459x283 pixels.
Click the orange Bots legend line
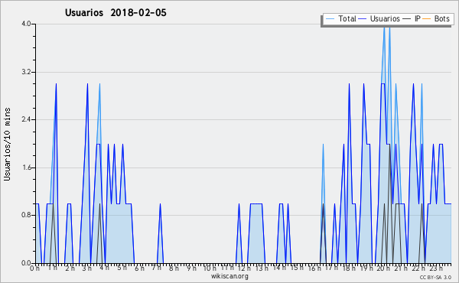[427, 19]
